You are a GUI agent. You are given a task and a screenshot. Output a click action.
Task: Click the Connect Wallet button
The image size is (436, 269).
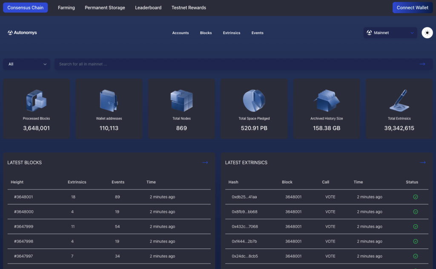[412, 8]
